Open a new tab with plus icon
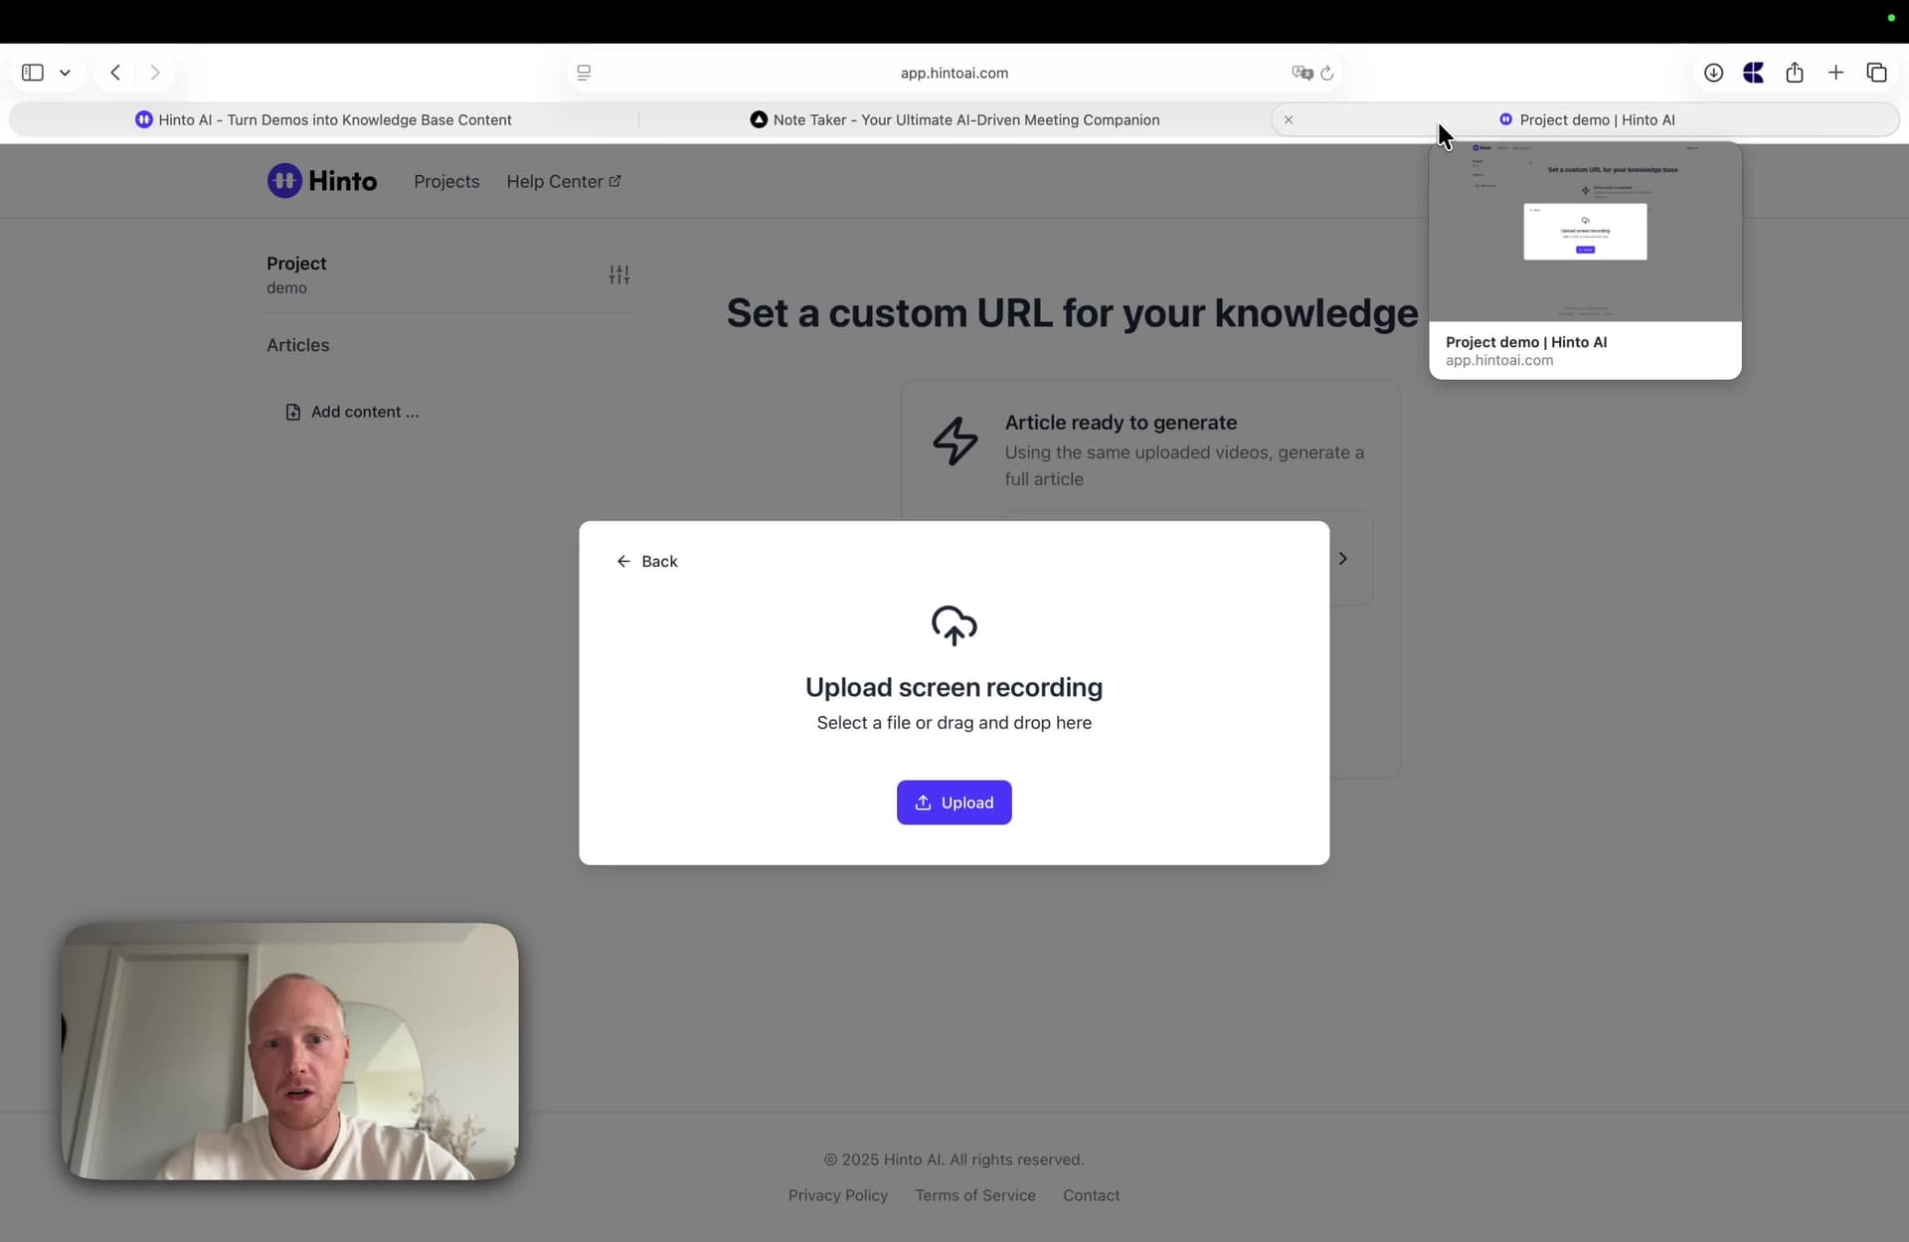 (x=1835, y=73)
